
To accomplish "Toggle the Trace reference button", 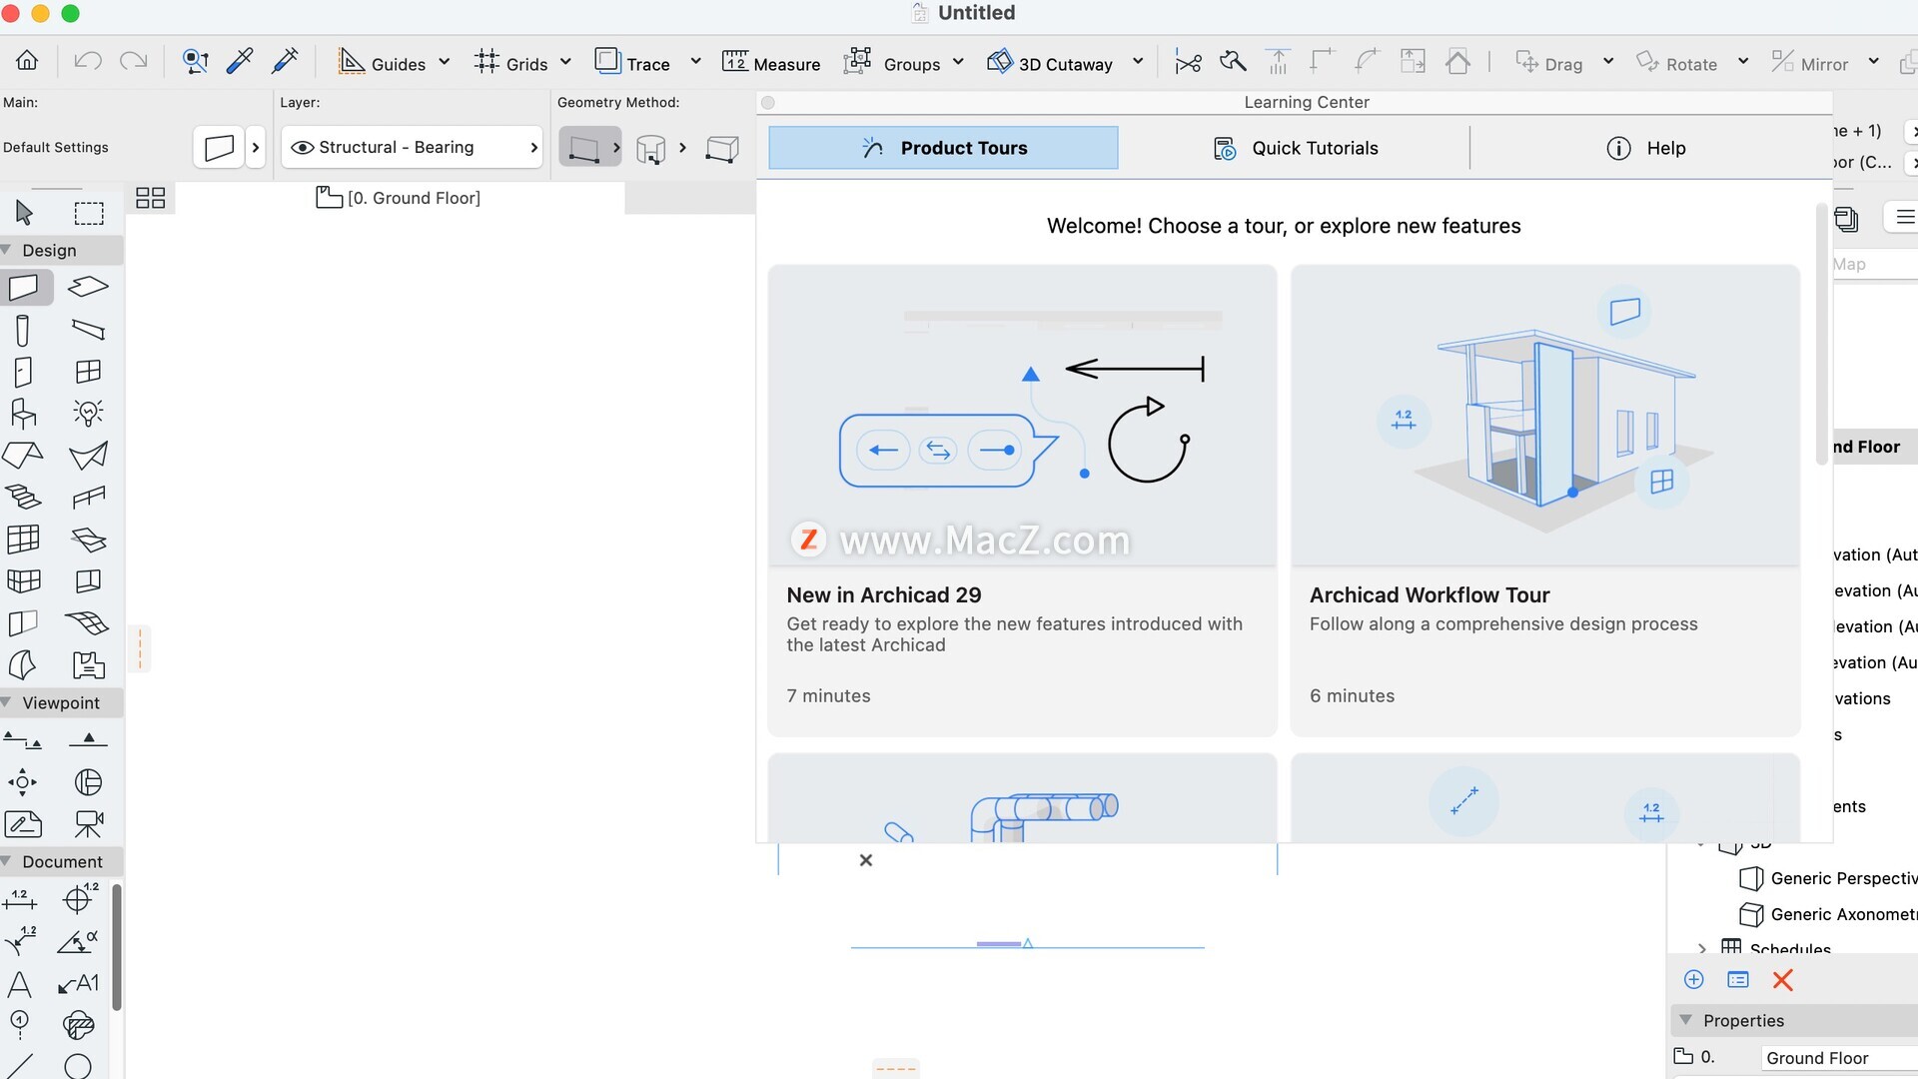I will pyautogui.click(x=633, y=63).
